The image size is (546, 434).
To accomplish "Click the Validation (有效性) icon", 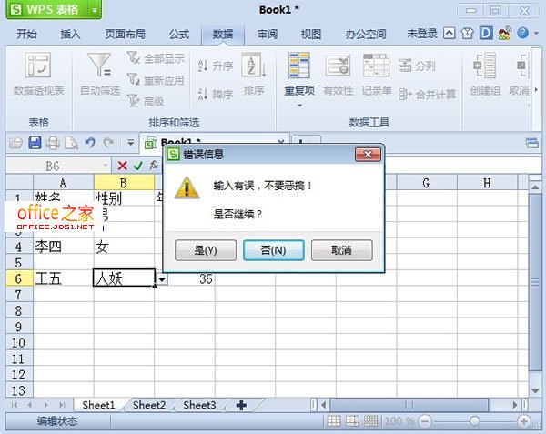I will point(338,66).
